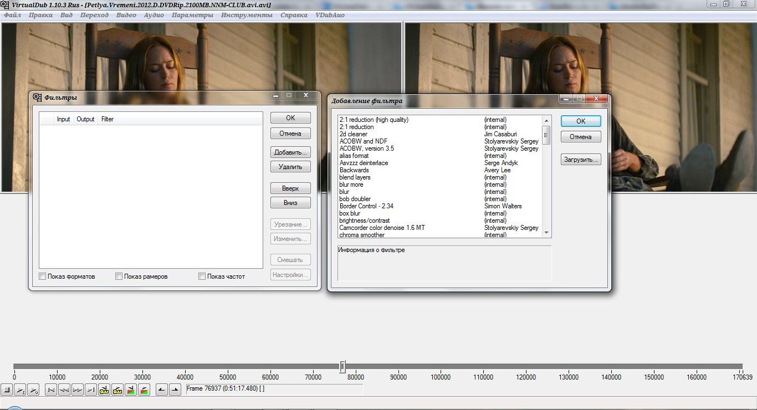Select the "Border Control - 2.34" filter
The image size is (757, 410).
pos(439,206)
